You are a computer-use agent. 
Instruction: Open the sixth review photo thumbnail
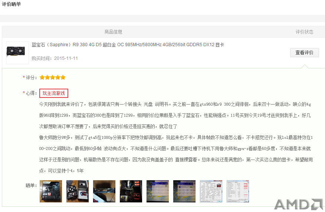(x=184, y=191)
